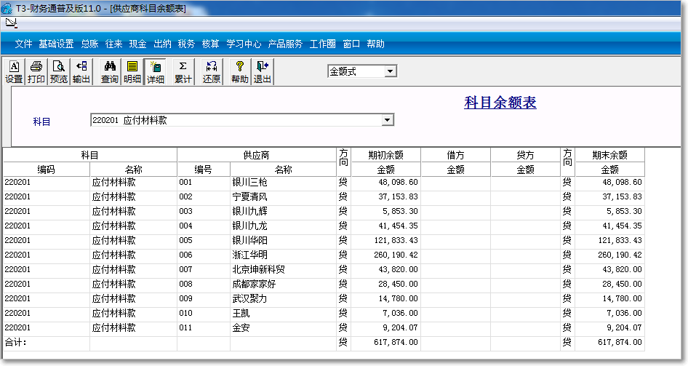Click the 编码 column header
This screenshot has width=688, height=366.
(x=46, y=170)
